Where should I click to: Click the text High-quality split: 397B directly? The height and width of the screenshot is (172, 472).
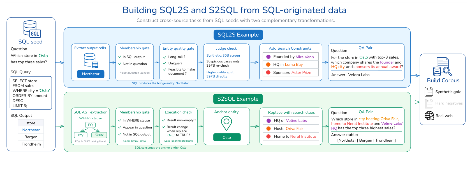tap(220, 74)
